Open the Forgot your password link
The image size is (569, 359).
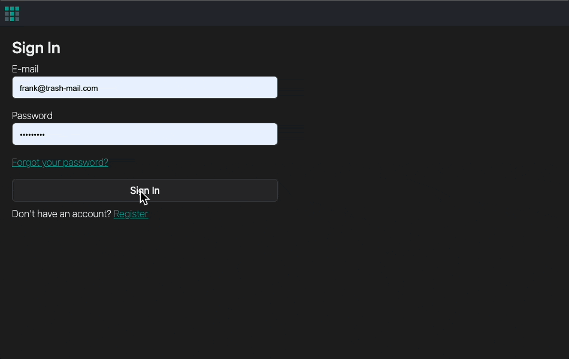point(60,162)
